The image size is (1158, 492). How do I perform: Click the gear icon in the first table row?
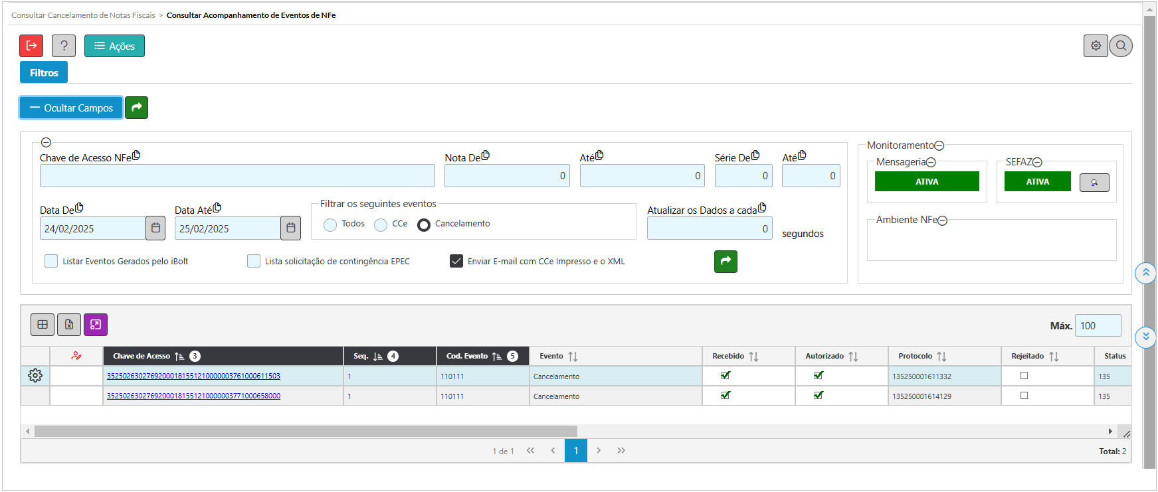coord(35,376)
